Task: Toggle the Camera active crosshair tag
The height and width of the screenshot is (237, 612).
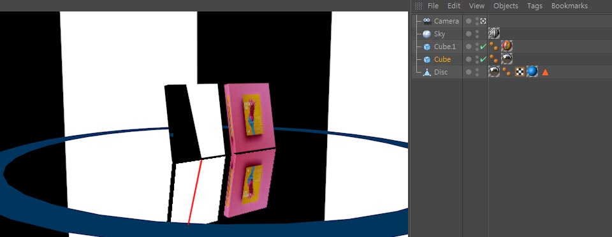Action: [483, 21]
